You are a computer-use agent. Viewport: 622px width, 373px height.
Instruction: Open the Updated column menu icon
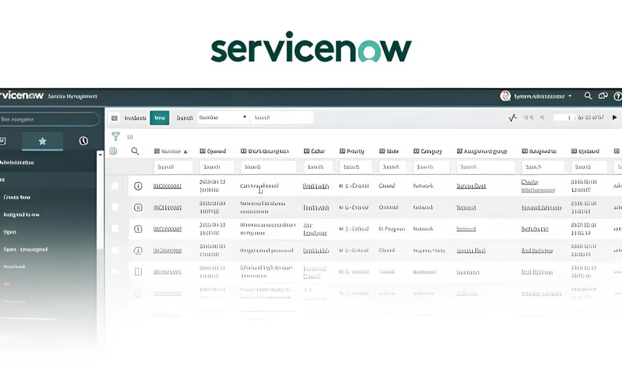point(574,151)
